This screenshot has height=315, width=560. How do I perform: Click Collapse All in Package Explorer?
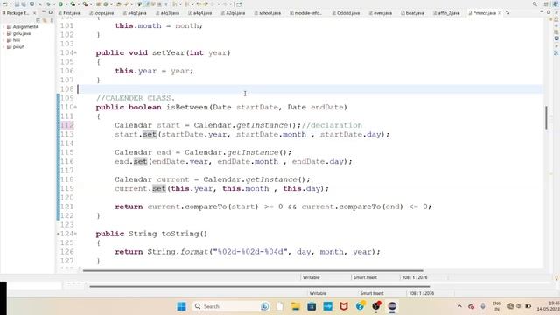tap(38, 20)
